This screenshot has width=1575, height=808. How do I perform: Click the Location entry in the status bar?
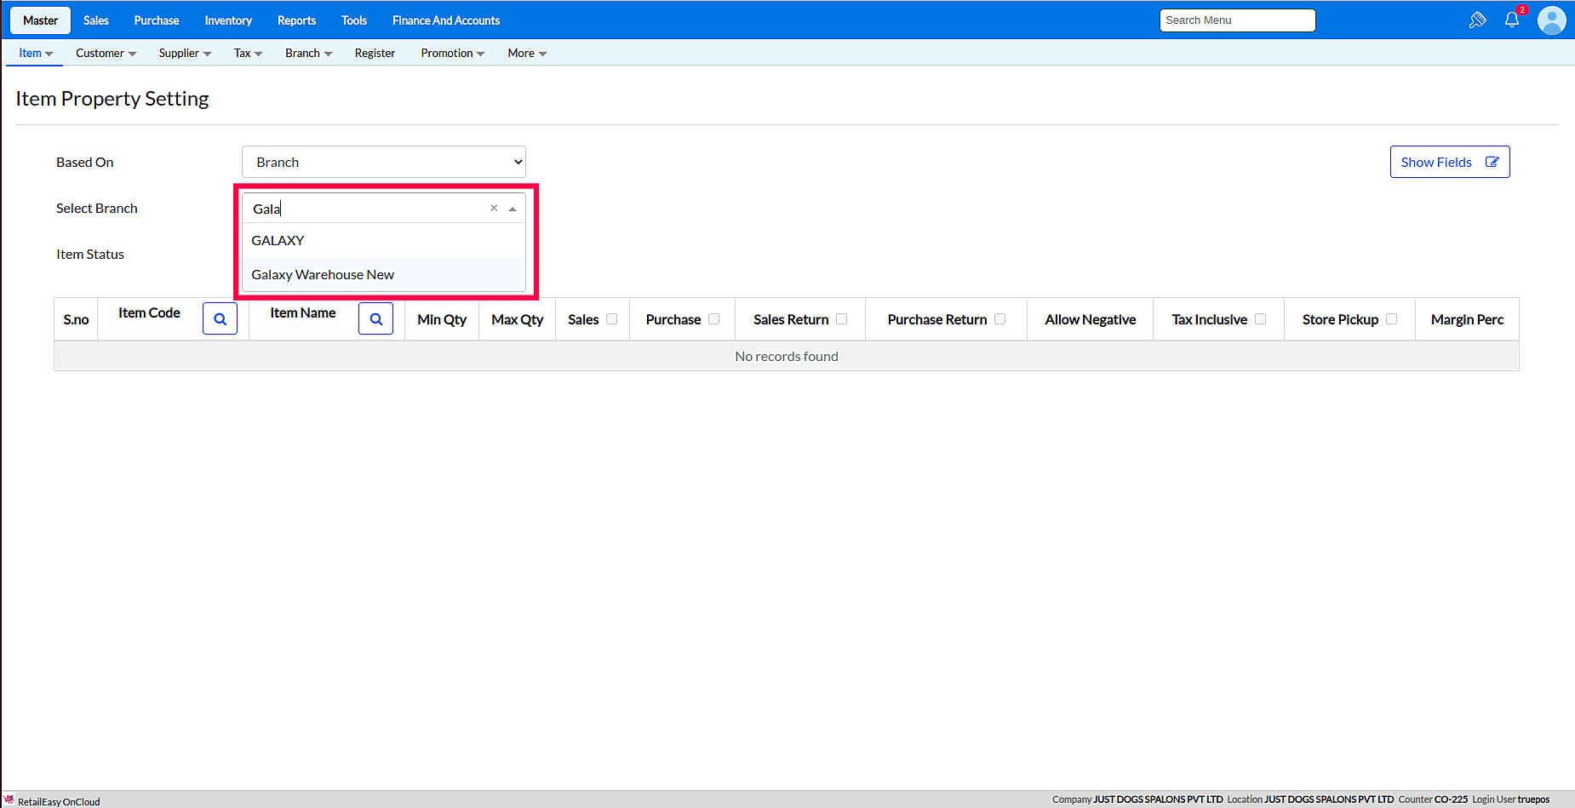[1310, 799]
